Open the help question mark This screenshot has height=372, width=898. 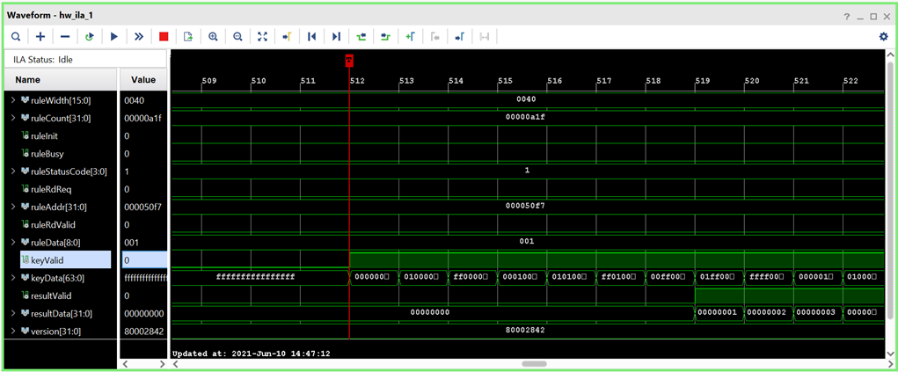(x=846, y=17)
